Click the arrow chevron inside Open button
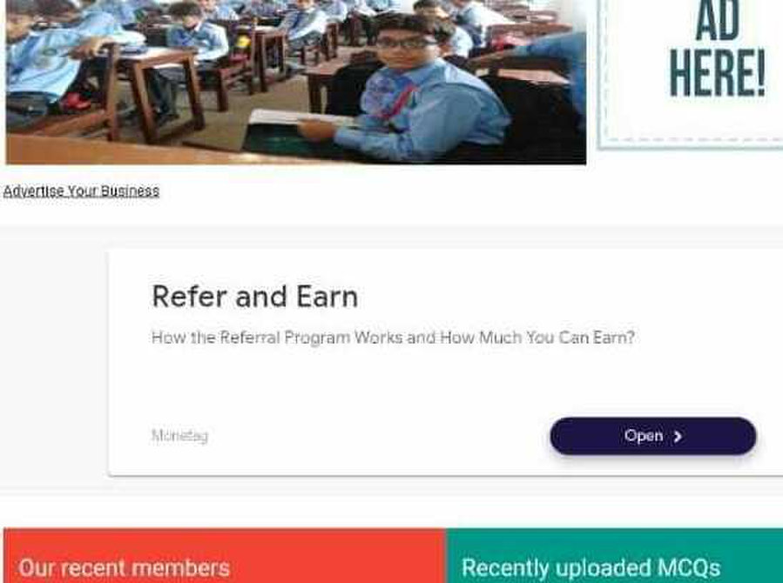 pos(678,436)
